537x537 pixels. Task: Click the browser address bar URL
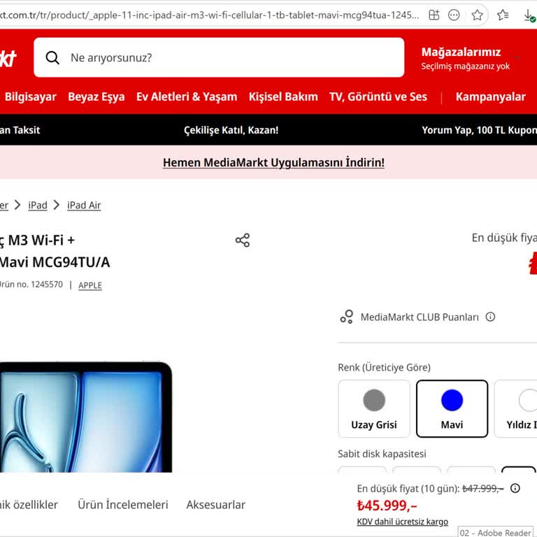tap(209, 15)
